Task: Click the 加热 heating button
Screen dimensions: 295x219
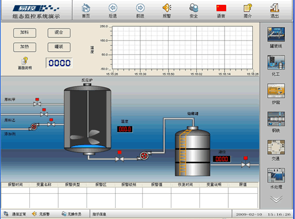Action: coord(25,47)
